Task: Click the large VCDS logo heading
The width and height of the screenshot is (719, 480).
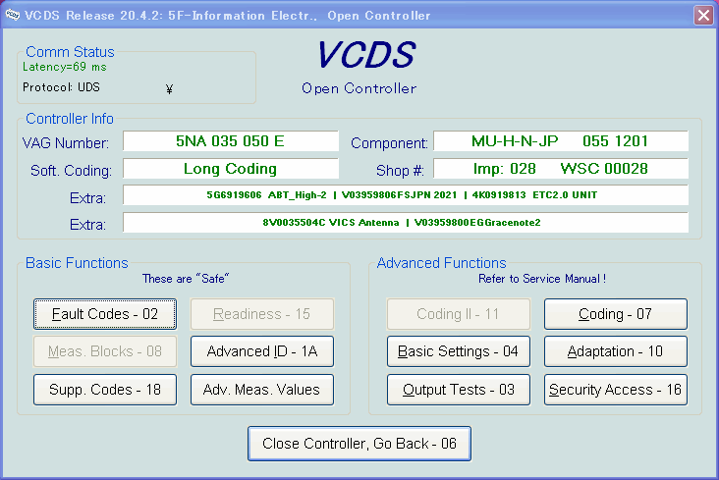Action: point(366,55)
